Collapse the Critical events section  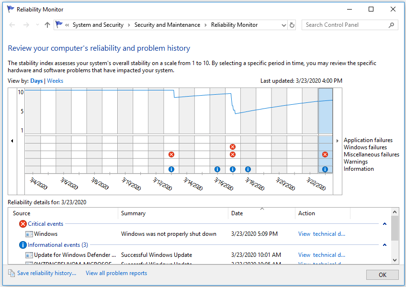[384, 223]
